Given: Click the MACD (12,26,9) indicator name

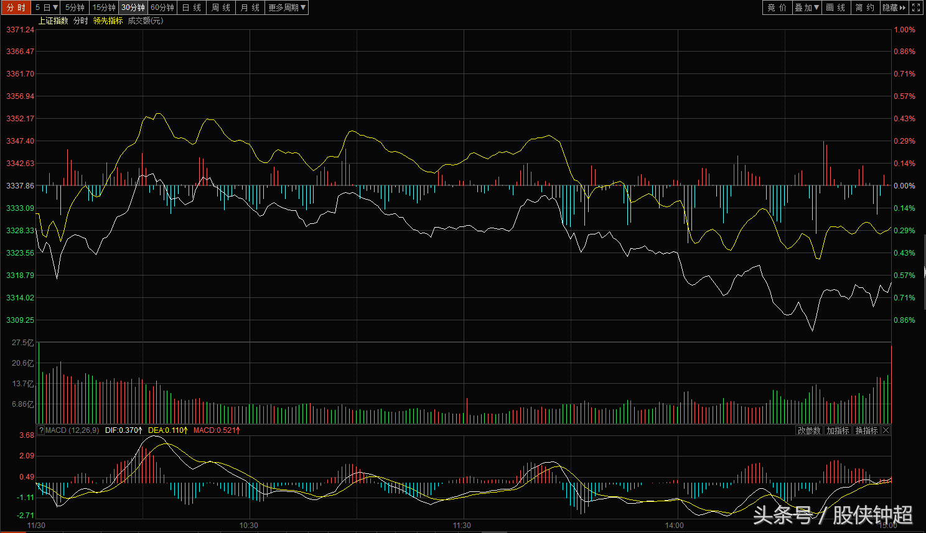Looking at the screenshot, I should [72, 430].
